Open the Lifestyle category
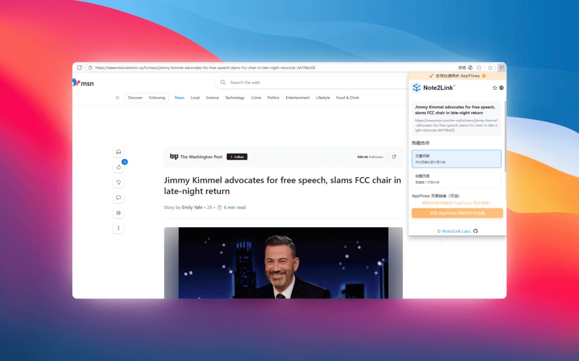 coord(323,97)
